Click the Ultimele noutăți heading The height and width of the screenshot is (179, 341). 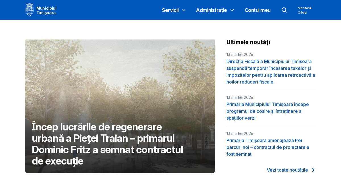point(248,42)
